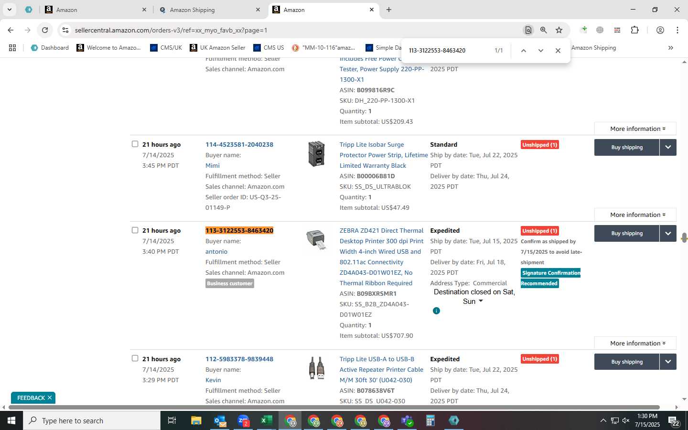Open Windows Start menu
This screenshot has height=430, width=688.
tap(11, 420)
